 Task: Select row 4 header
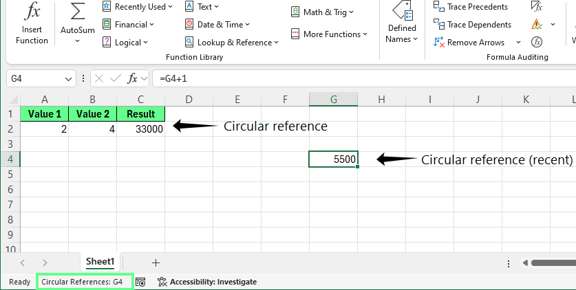tap(10, 159)
